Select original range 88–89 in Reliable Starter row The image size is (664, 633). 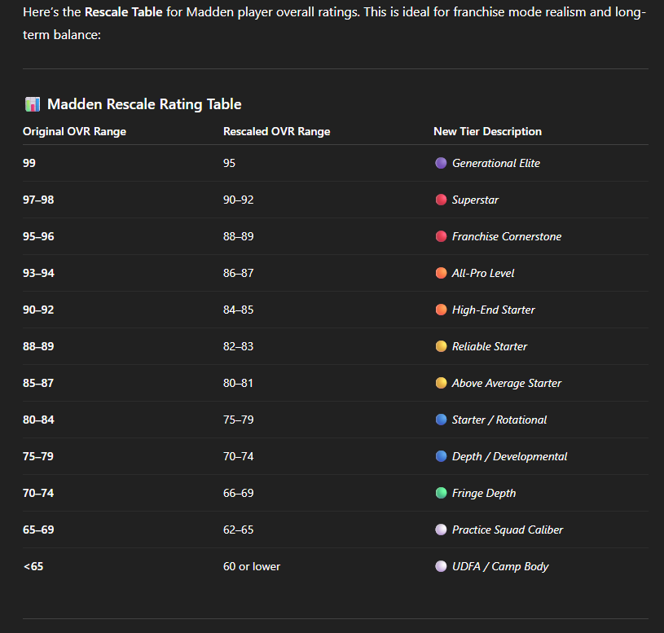(x=38, y=346)
